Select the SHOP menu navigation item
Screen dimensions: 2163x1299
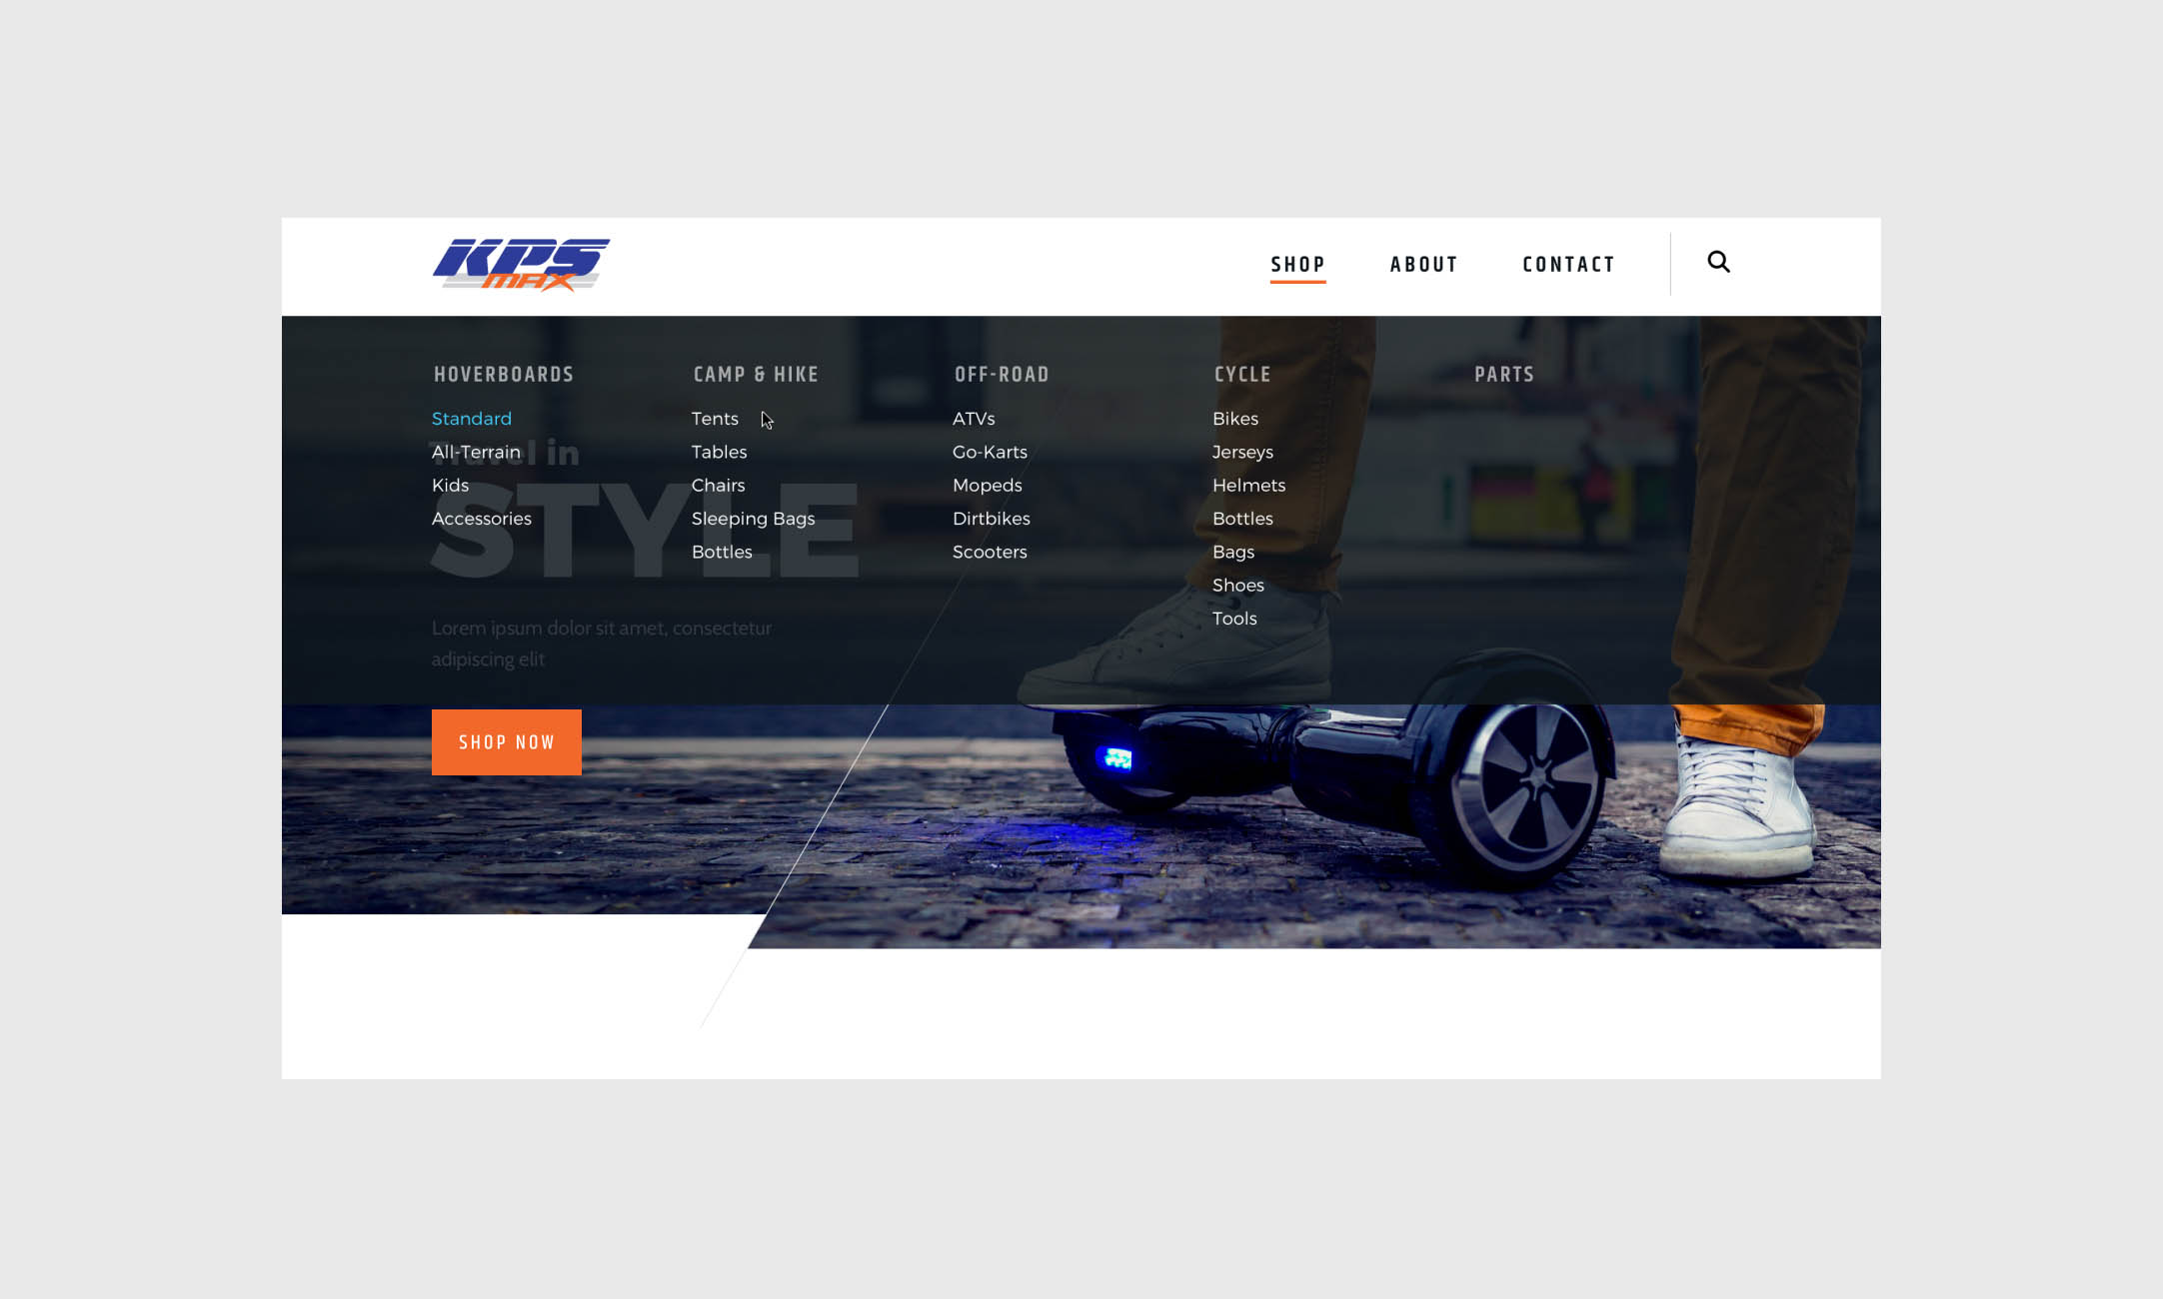1296,264
